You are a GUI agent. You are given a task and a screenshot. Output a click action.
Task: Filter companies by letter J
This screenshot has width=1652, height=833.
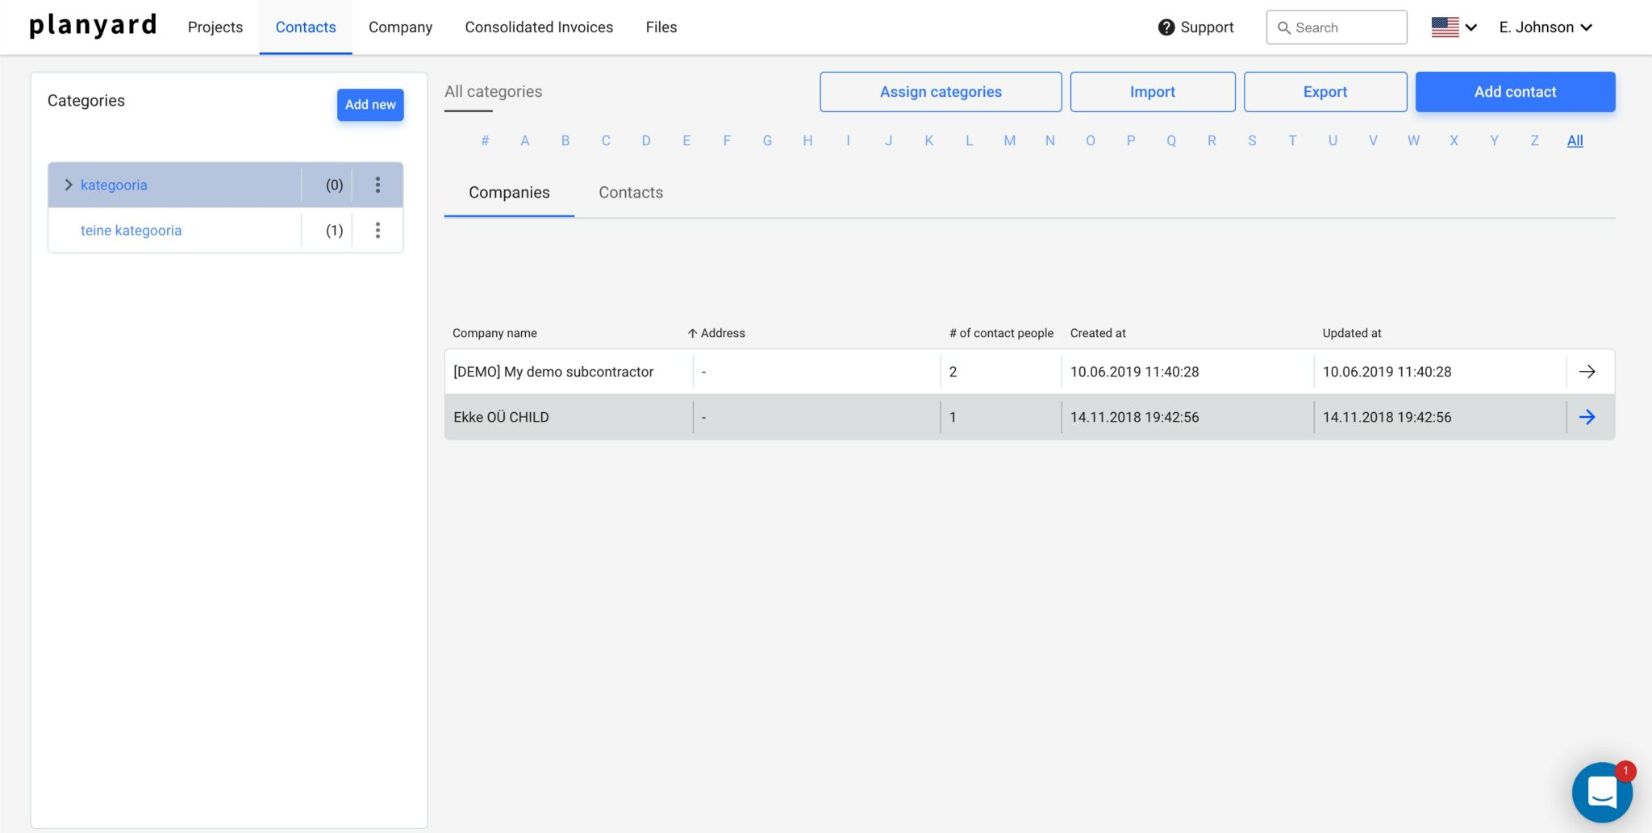point(888,140)
